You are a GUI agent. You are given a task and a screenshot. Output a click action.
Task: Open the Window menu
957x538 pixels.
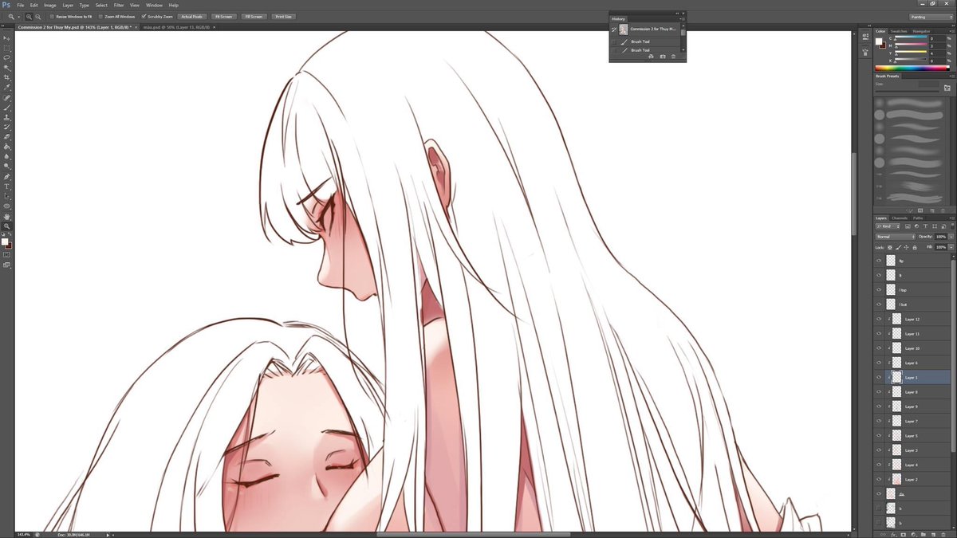point(154,5)
